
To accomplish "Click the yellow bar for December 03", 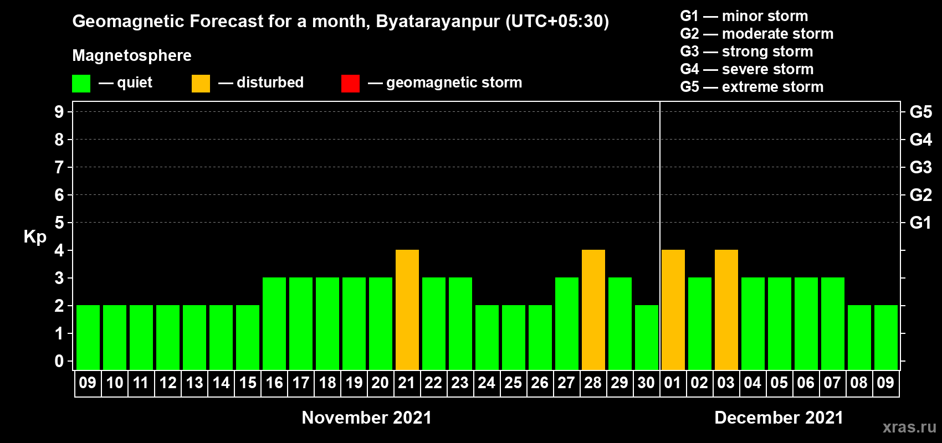I will pos(726,310).
